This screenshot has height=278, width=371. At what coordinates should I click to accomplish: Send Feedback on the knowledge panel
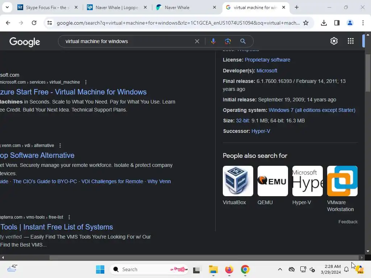coord(348,222)
